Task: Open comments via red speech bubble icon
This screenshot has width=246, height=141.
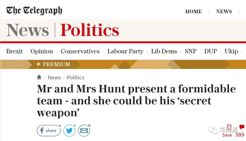Action: (242, 127)
